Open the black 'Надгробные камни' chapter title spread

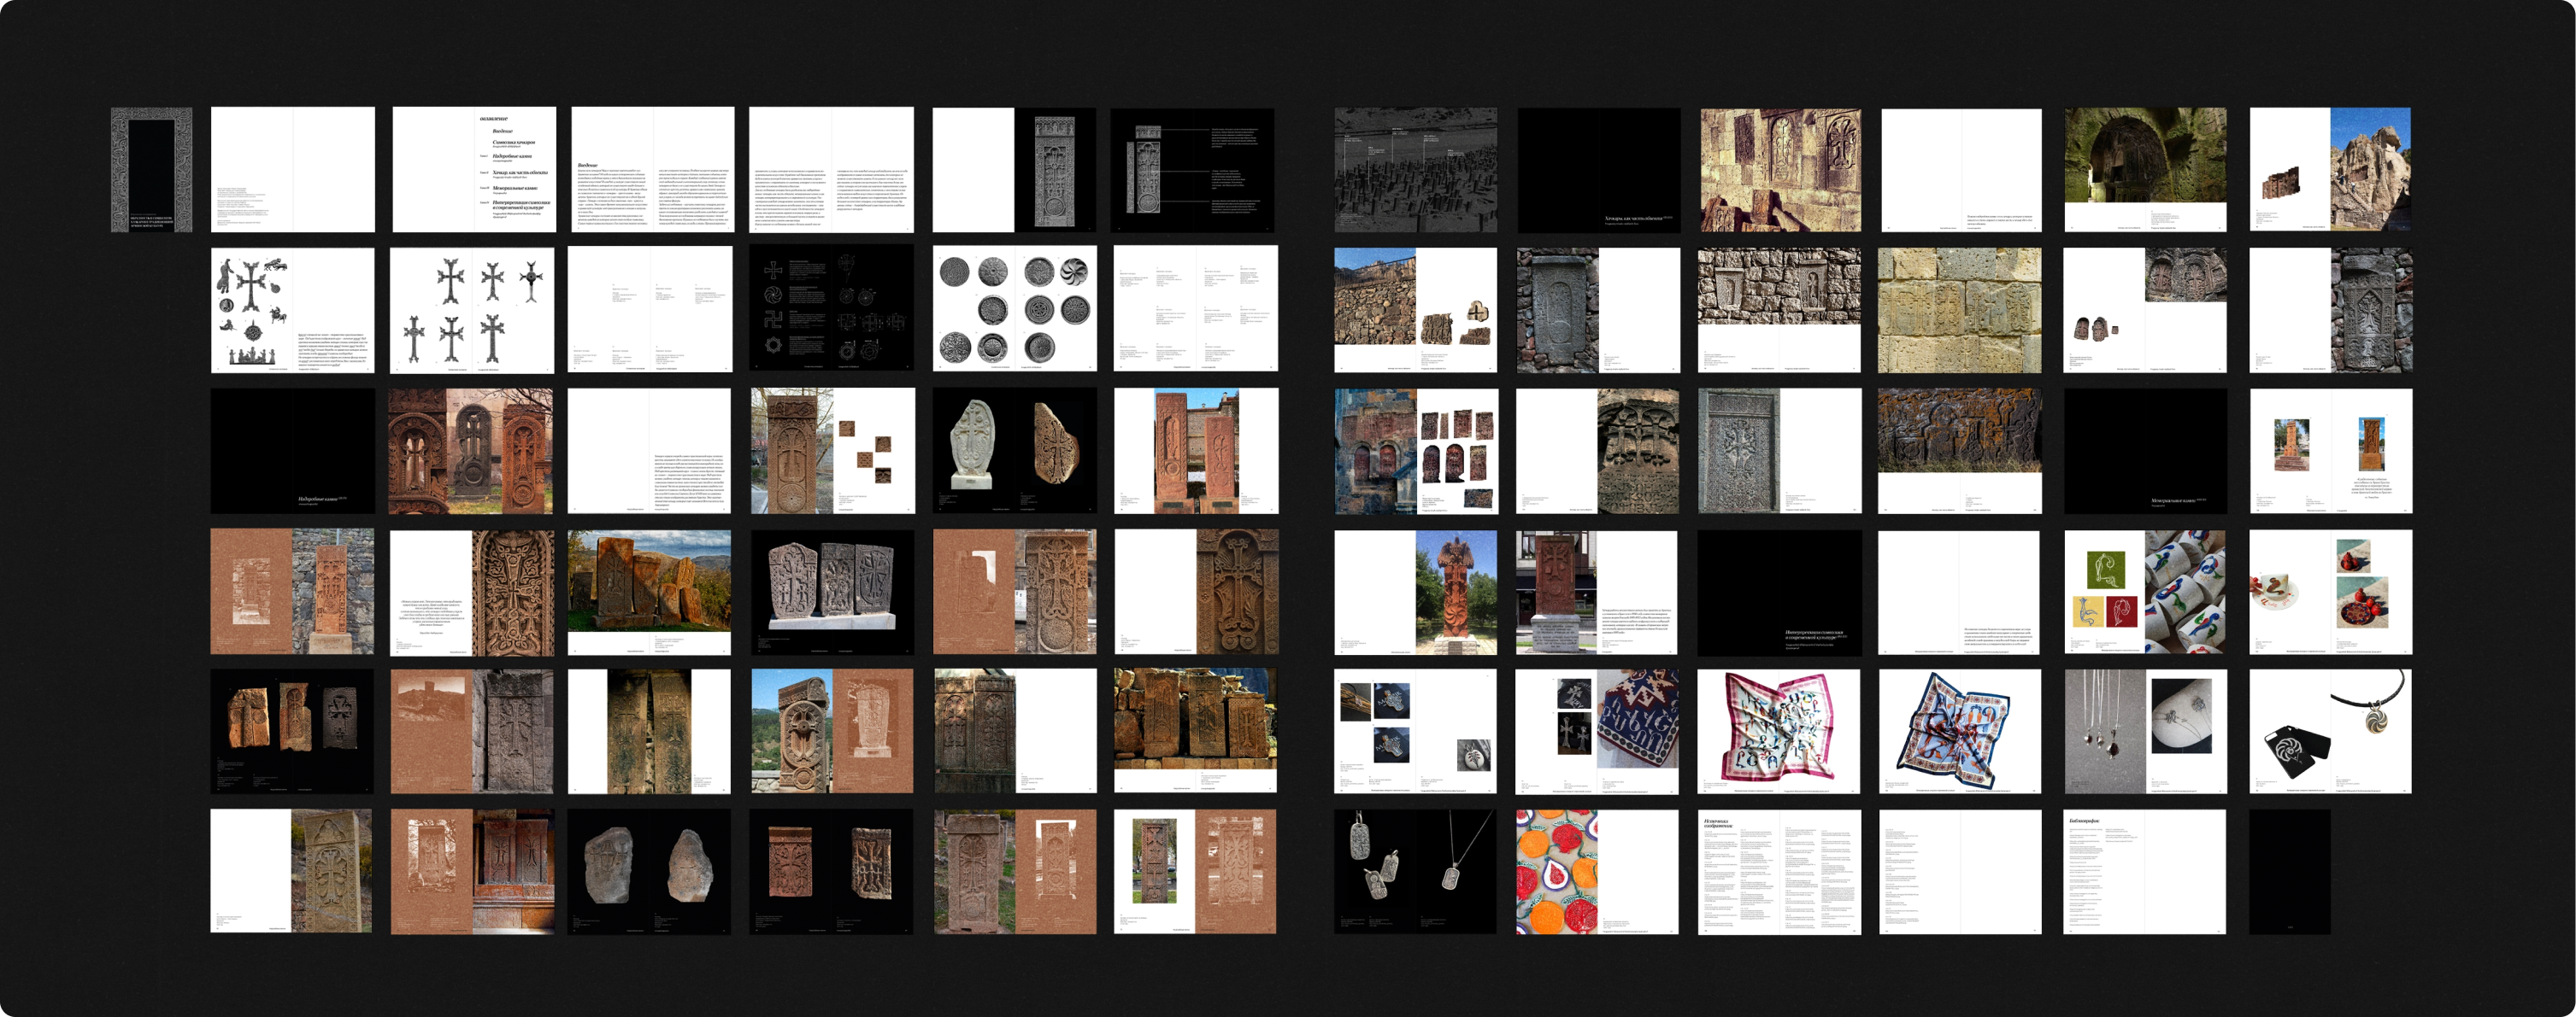pyautogui.click(x=292, y=452)
